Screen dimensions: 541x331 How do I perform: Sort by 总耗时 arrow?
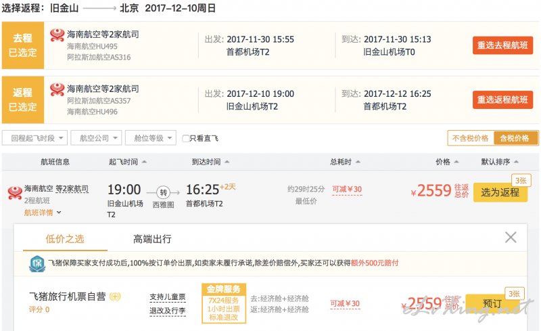click(358, 162)
